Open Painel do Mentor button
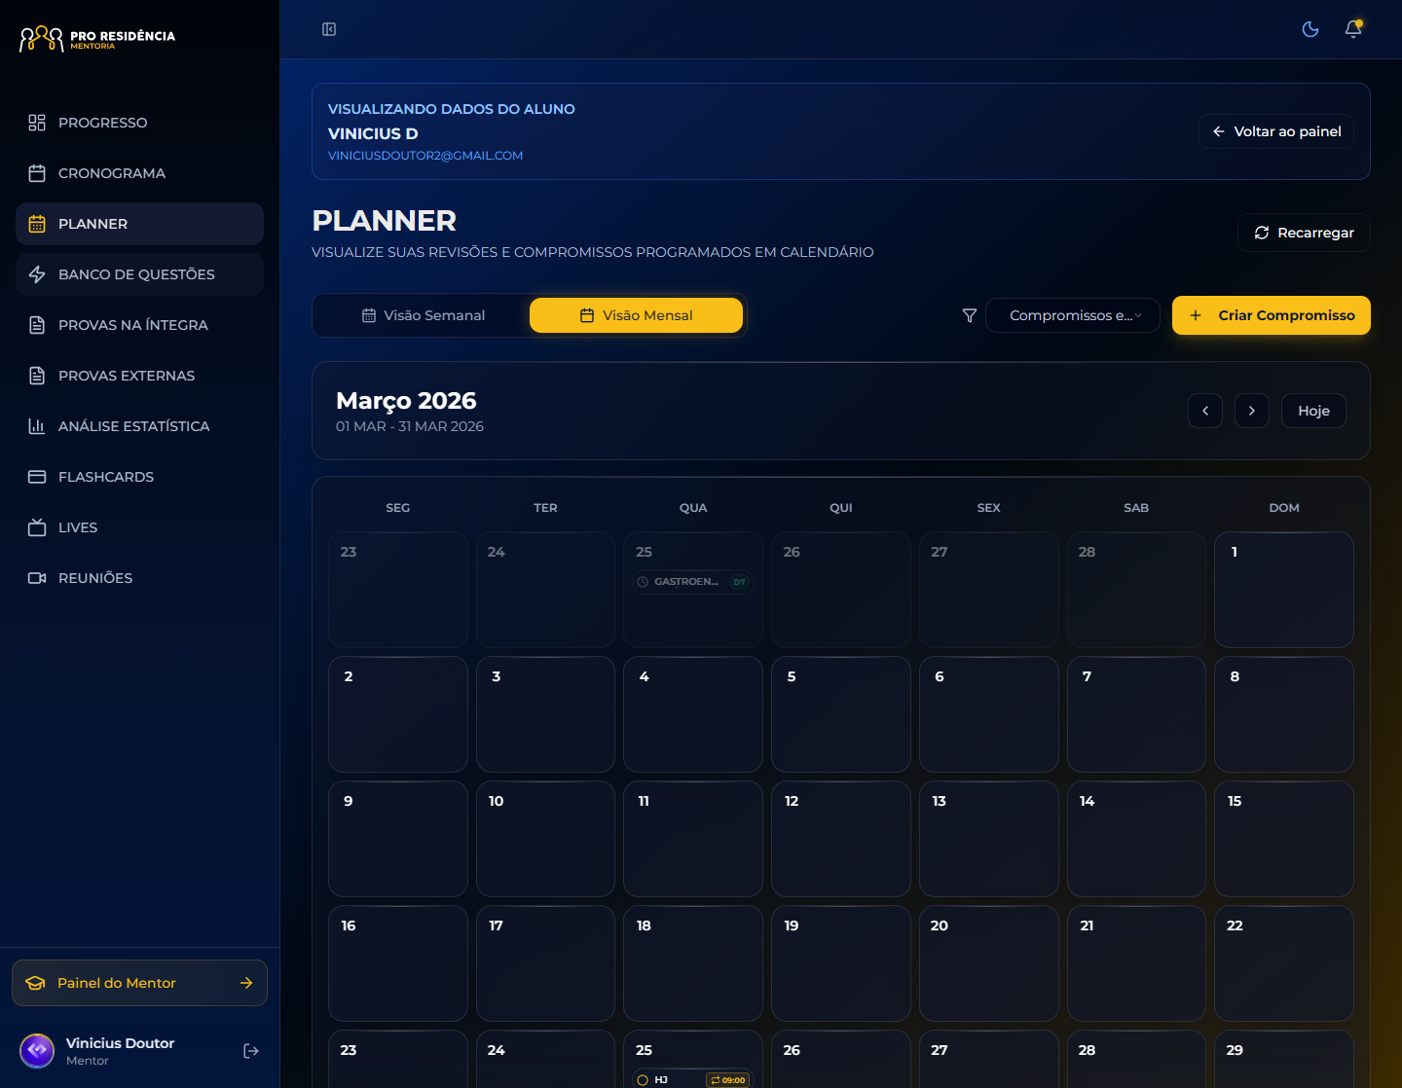 click(139, 983)
